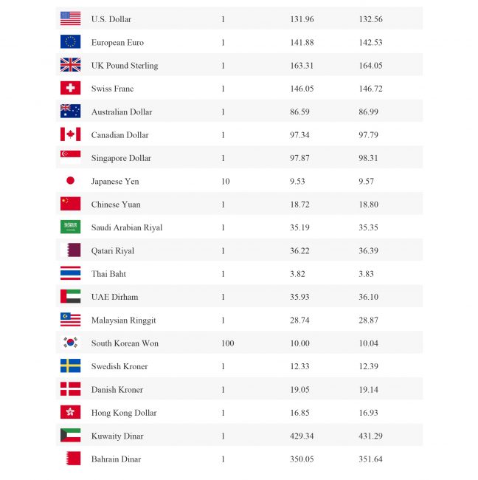Select the South Korean flag icon

(x=70, y=343)
